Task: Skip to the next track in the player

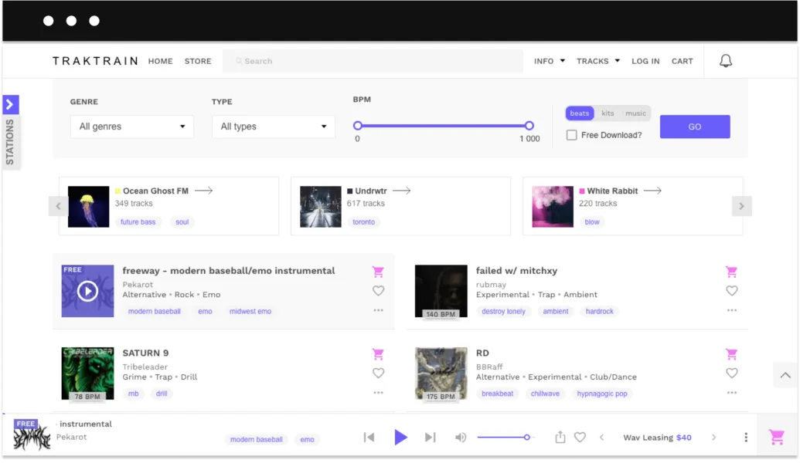Action: (x=430, y=438)
